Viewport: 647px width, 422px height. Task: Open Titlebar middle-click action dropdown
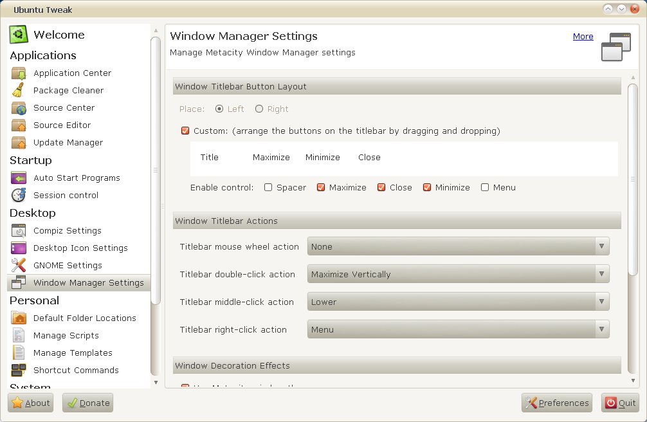459,302
